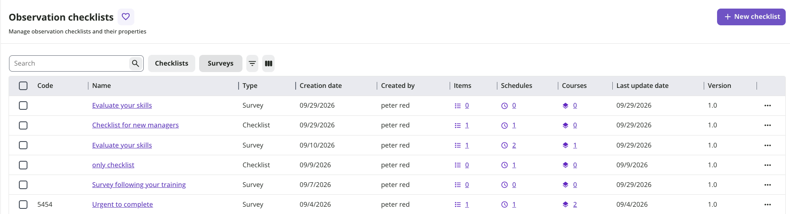Click items list icon in only checklist row
The width and height of the screenshot is (790, 214).
tap(458, 165)
